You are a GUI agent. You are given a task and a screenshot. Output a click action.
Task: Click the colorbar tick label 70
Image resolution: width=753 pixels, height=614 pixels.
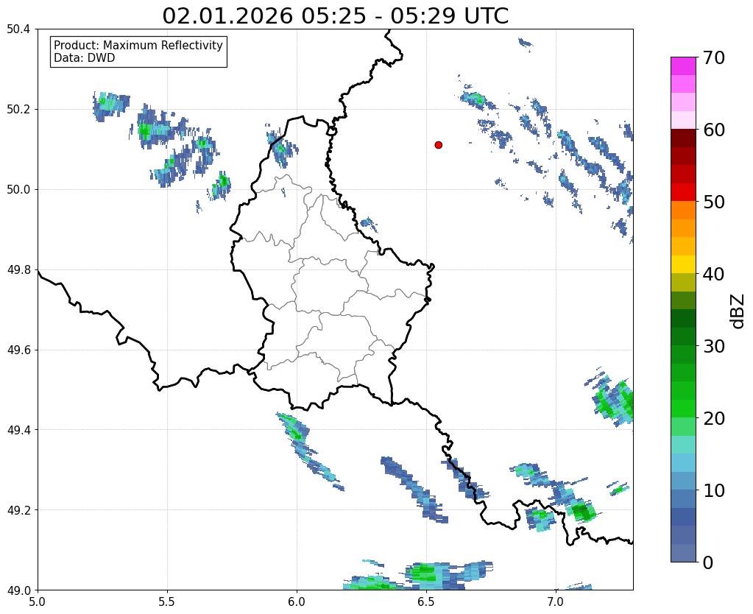point(714,57)
